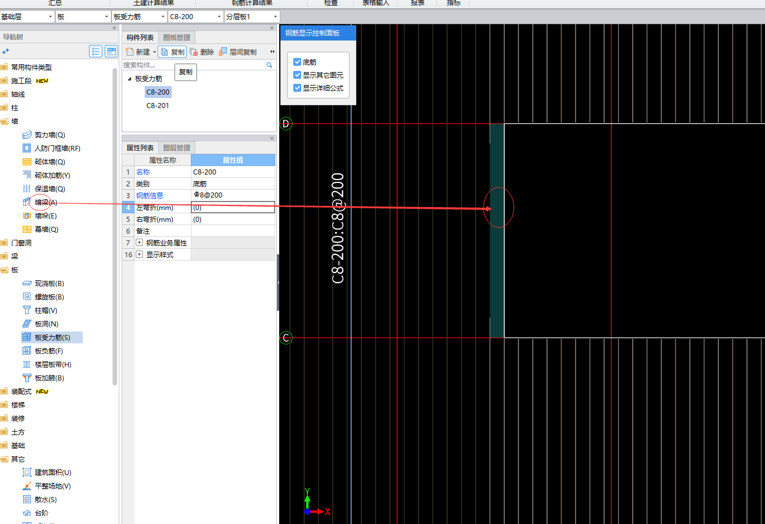Open the 新建 dropdown arrow
Viewport: 765px width, 524px height.
154,52
